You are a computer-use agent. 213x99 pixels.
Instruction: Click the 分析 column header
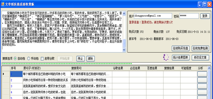tap(202, 68)
